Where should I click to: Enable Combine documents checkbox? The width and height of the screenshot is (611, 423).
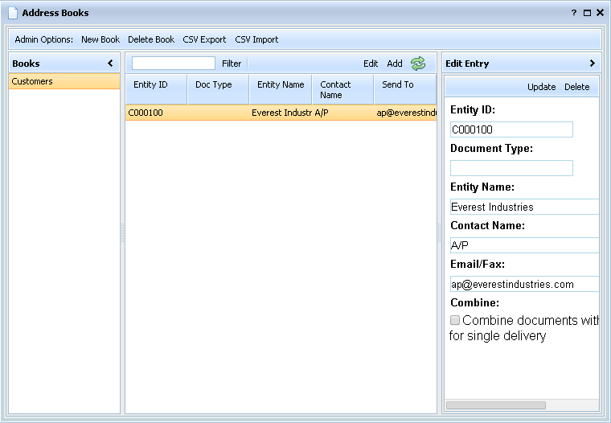pos(455,320)
